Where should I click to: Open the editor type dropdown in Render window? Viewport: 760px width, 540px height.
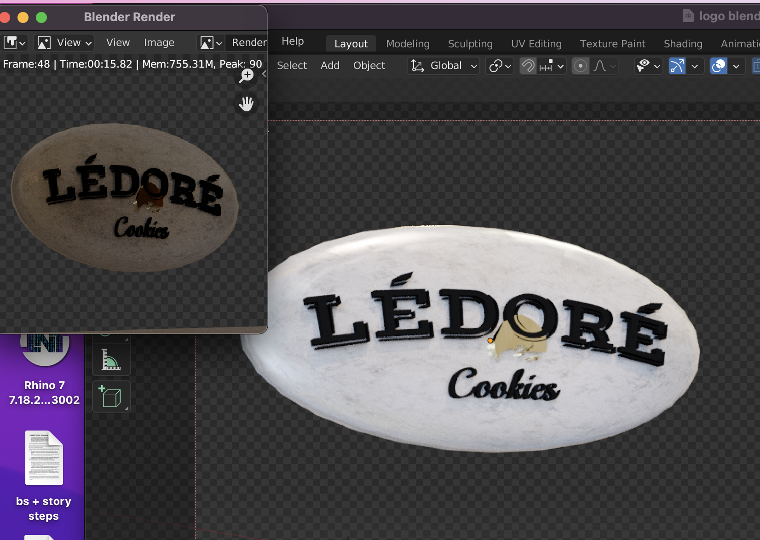[15, 43]
